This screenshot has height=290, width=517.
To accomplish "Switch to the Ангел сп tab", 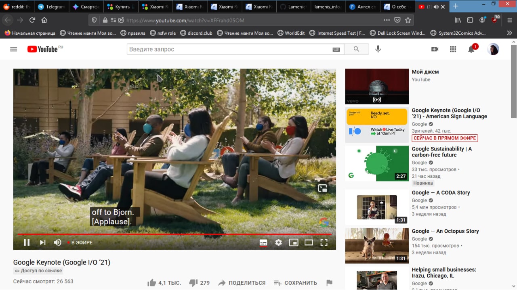I will 363,6.
